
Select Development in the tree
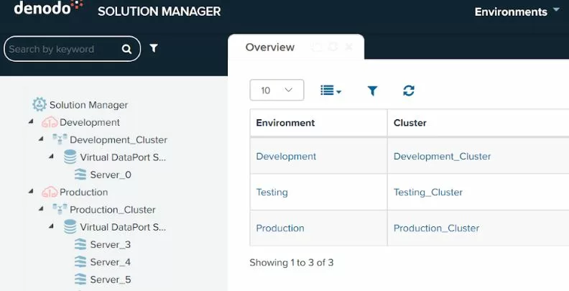(x=89, y=122)
